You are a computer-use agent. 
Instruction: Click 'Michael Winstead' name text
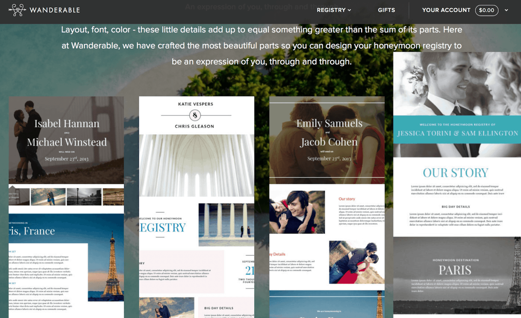coord(67,142)
